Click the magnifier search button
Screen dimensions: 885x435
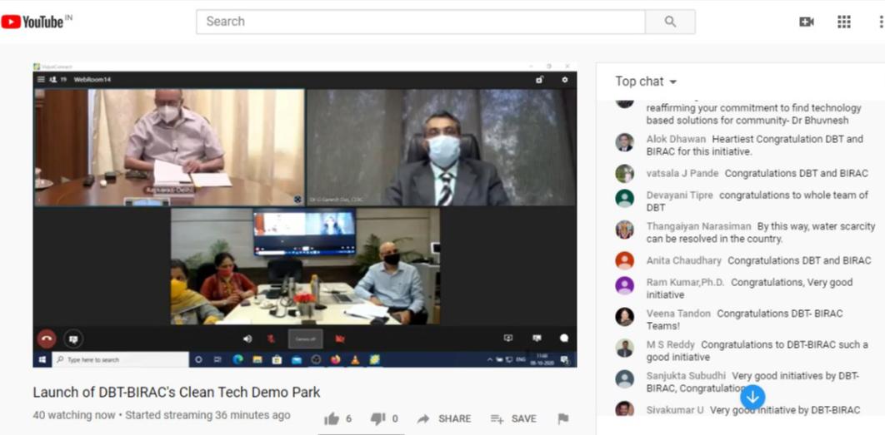(670, 22)
